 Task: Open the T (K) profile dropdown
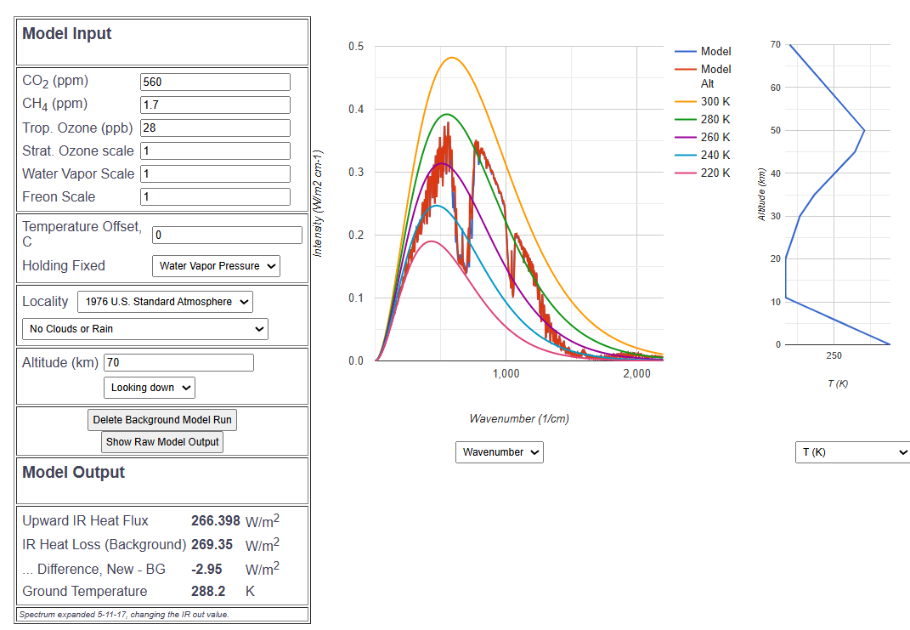coord(852,452)
